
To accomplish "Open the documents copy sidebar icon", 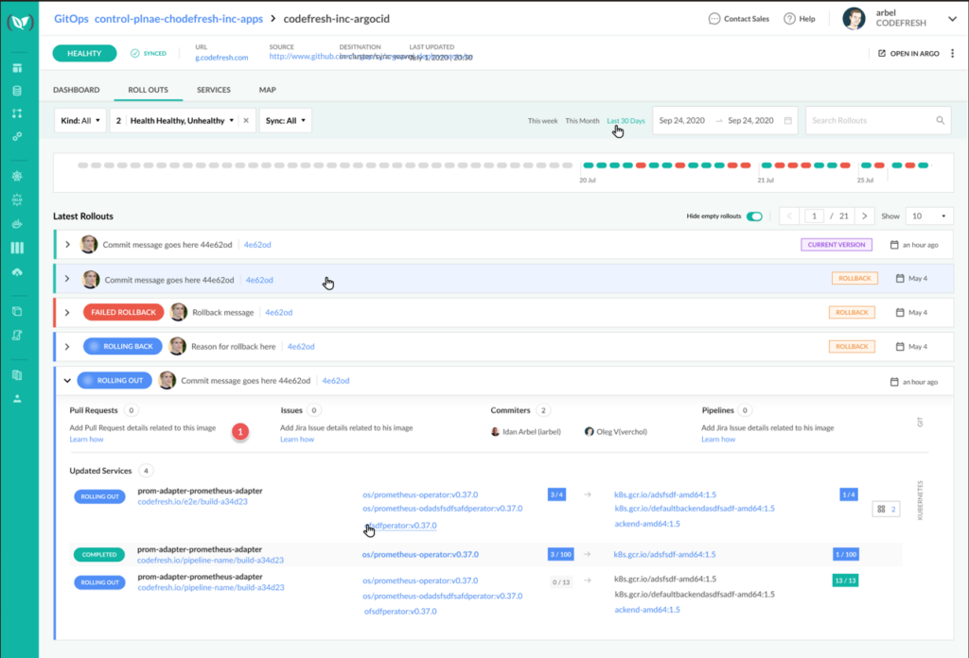I will [17, 375].
